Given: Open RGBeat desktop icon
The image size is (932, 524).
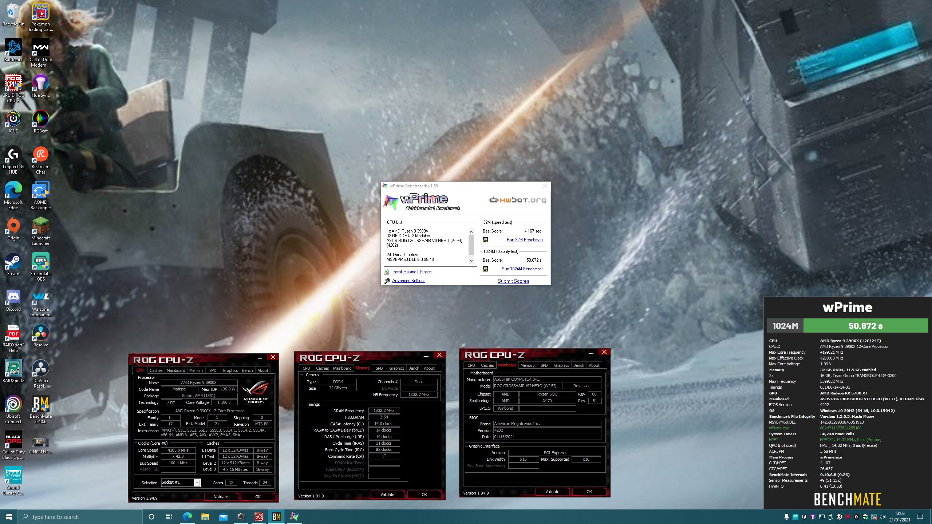Looking at the screenshot, I should [41, 122].
